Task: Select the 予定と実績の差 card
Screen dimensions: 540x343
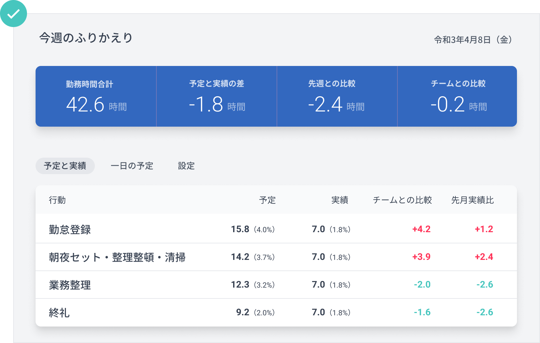Action: tap(216, 96)
